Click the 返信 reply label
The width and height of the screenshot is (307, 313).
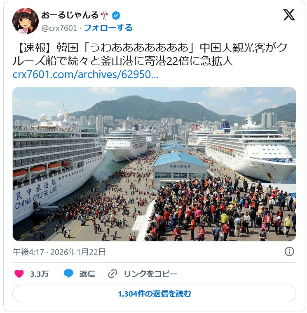(87, 274)
